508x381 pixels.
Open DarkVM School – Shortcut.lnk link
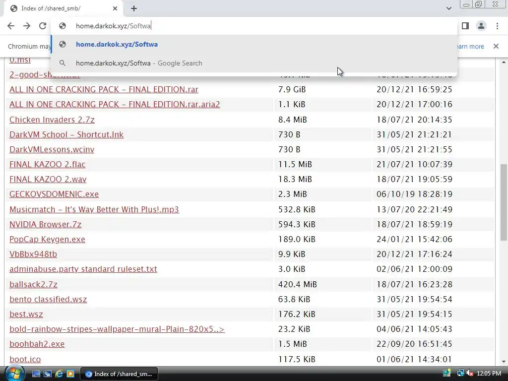tap(66, 134)
